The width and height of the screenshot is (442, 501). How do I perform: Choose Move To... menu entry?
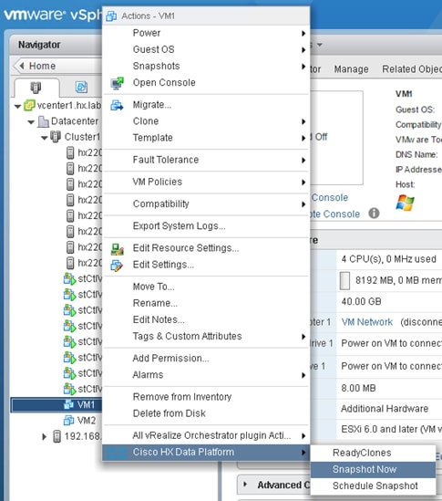[206, 287]
